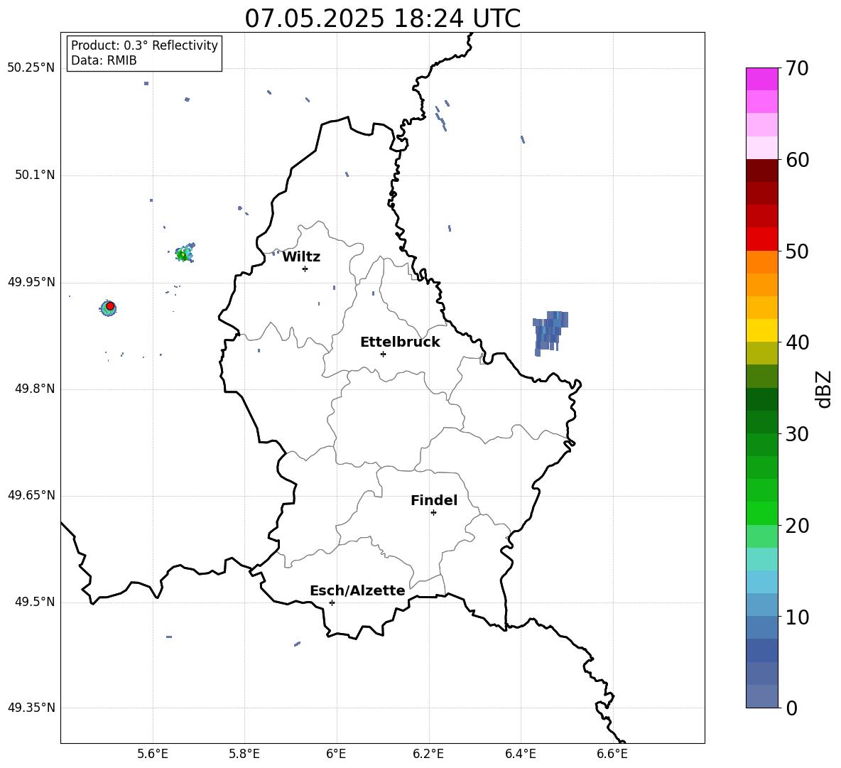Click the 6.6°E longitude label
The width and height of the screenshot is (841, 768).
[612, 754]
